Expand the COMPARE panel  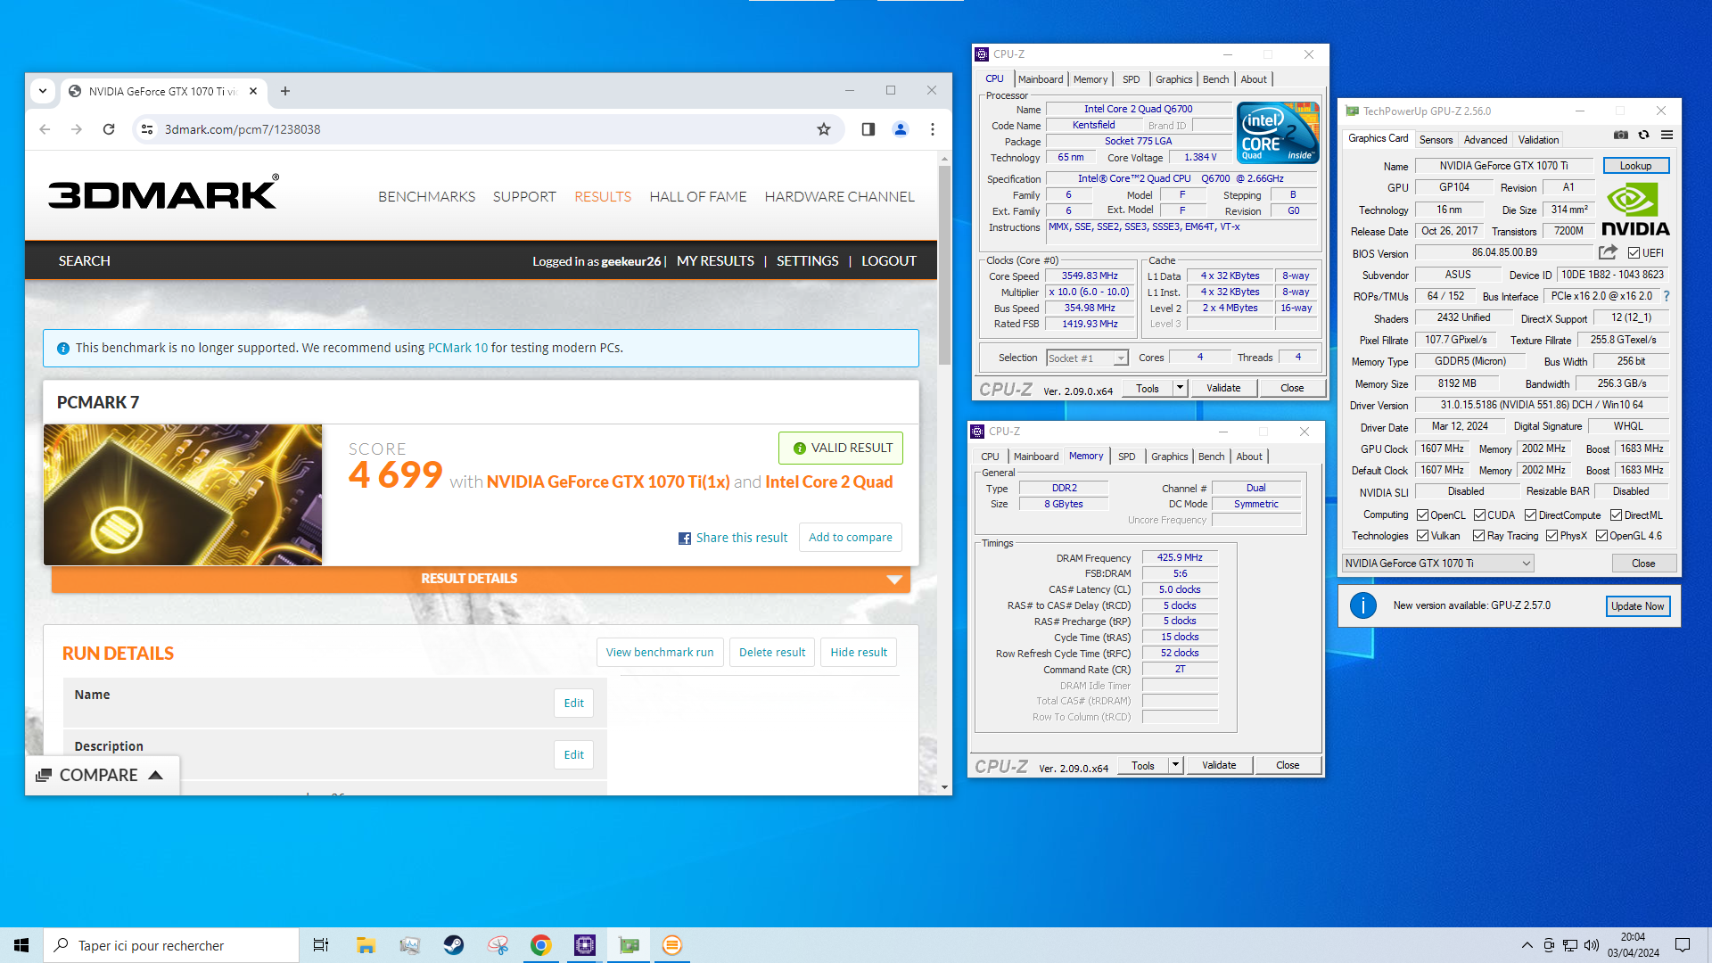(x=101, y=776)
